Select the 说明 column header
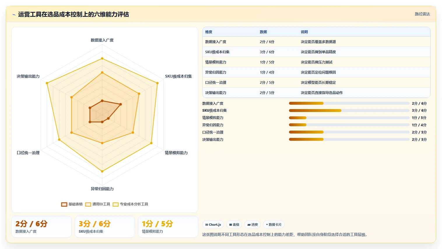 pos(304,32)
